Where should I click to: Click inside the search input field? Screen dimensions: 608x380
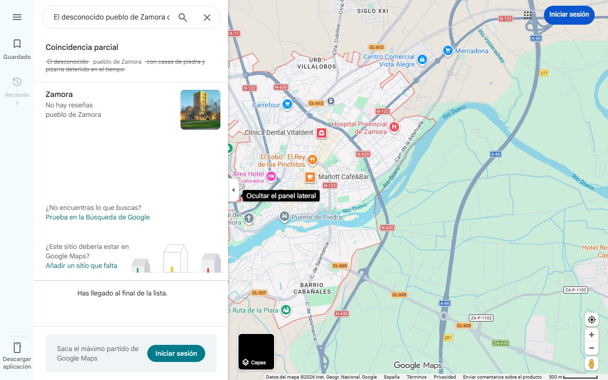(109, 17)
